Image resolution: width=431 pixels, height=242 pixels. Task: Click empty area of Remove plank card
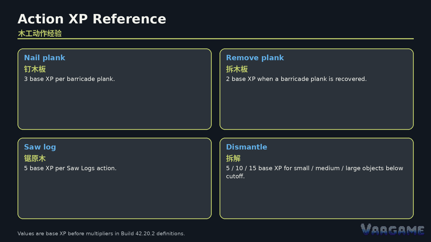point(317,106)
